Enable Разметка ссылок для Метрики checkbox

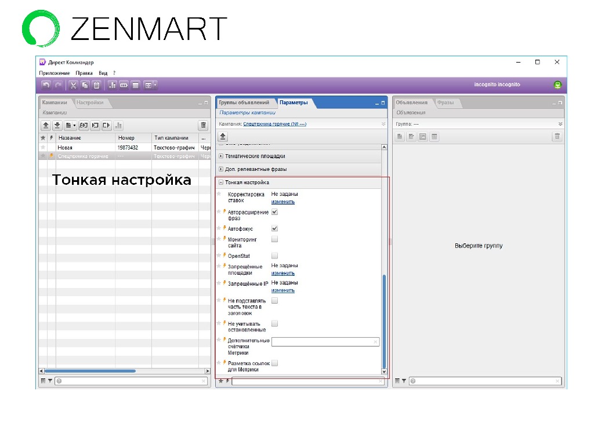click(x=274, y=363)
